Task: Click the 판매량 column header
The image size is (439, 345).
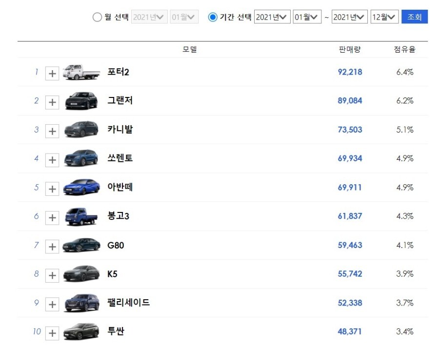Action: (350, 50)
